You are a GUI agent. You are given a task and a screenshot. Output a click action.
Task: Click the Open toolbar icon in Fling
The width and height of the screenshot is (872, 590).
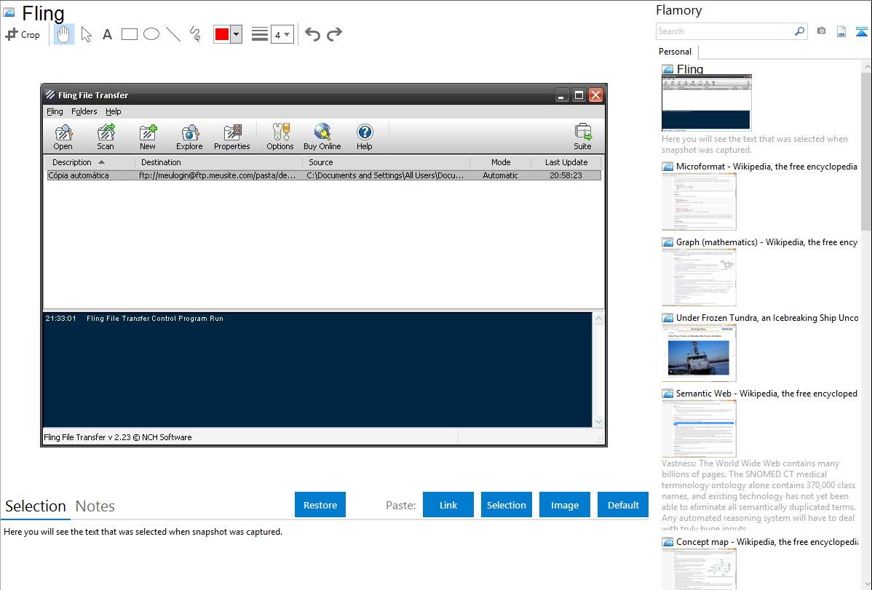tap(63, 137)
